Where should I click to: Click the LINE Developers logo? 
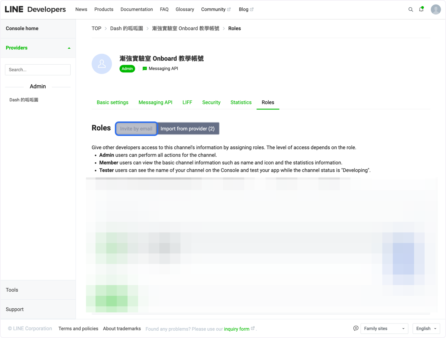tap(35, 9)
